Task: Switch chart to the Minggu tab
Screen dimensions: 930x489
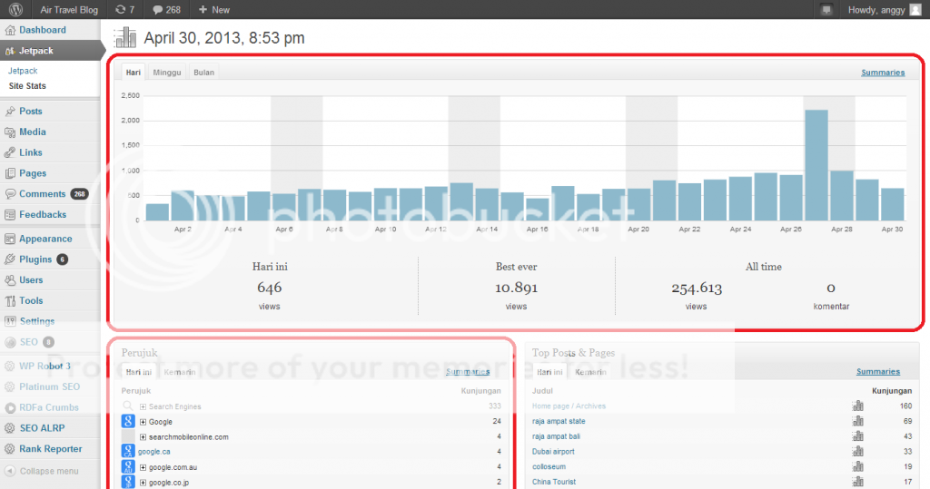Action: click(167, 72)
